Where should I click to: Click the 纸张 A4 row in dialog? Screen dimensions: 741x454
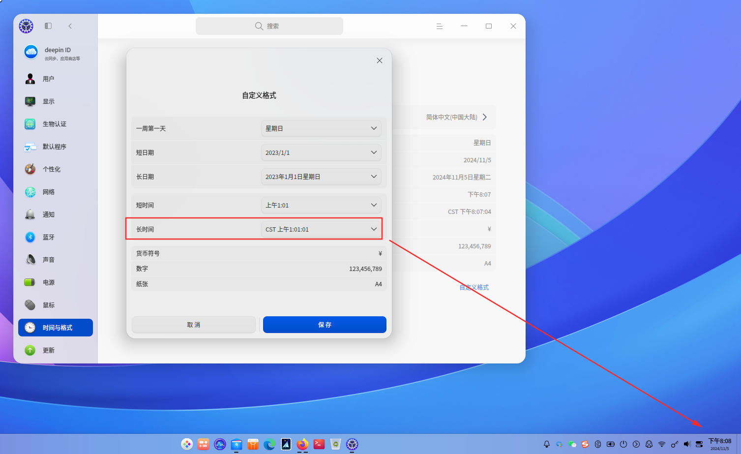point(259,284)
